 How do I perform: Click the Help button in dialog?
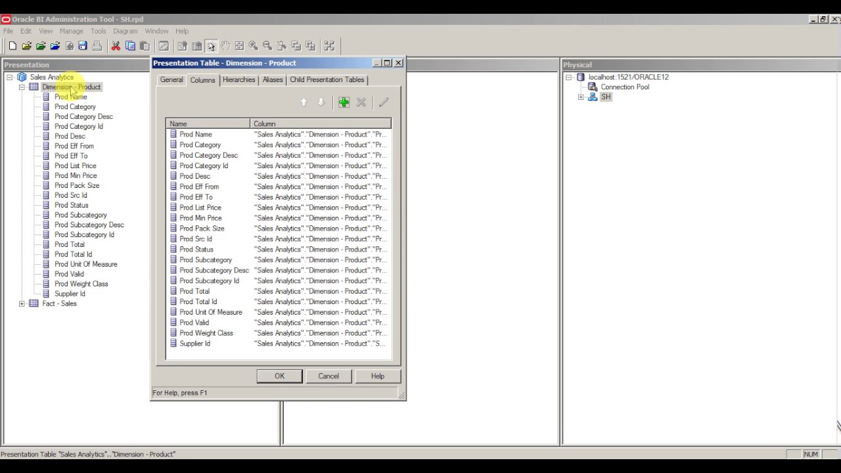coord(377,376)
